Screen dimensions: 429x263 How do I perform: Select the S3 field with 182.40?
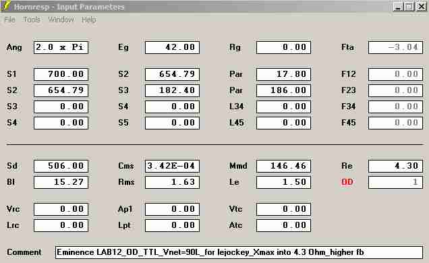point(173,90)
